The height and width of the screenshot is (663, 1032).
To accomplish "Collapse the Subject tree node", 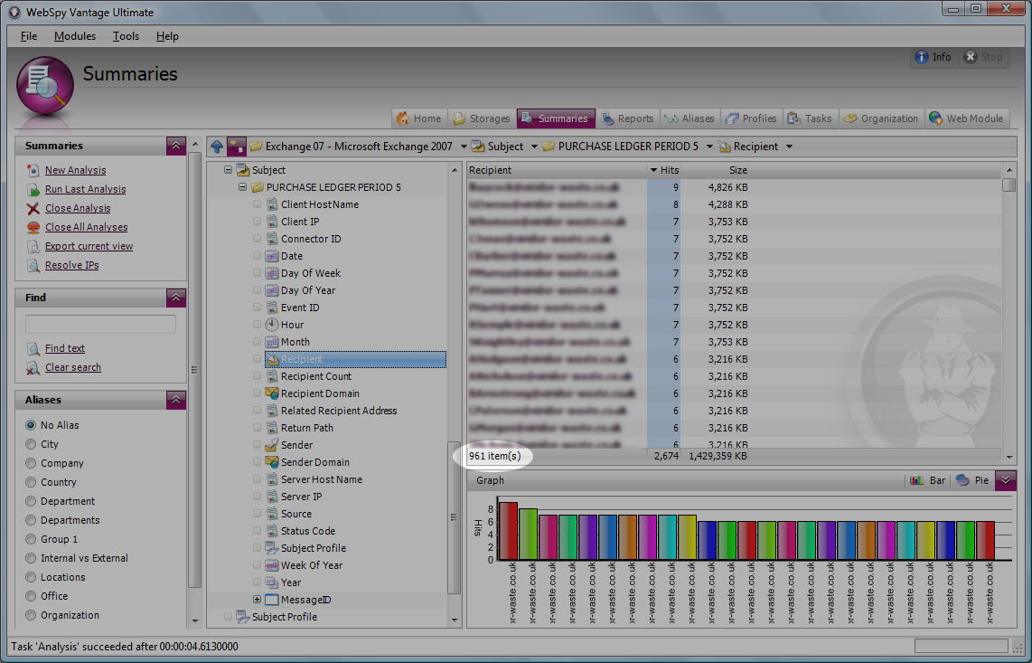I will (228, 170).
